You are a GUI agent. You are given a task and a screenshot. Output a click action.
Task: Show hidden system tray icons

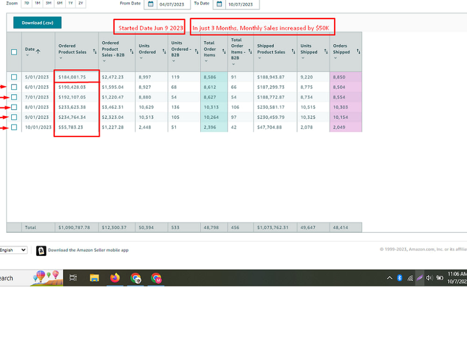click(x=389, y=278)
